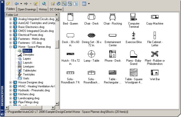Open the Back arrow history dropdown

(21, 4)
